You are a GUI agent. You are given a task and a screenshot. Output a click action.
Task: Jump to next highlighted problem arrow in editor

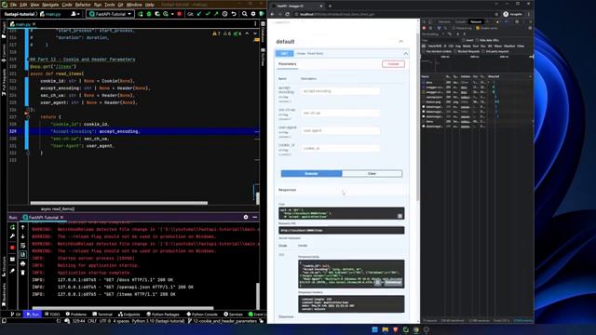(254, 33)
